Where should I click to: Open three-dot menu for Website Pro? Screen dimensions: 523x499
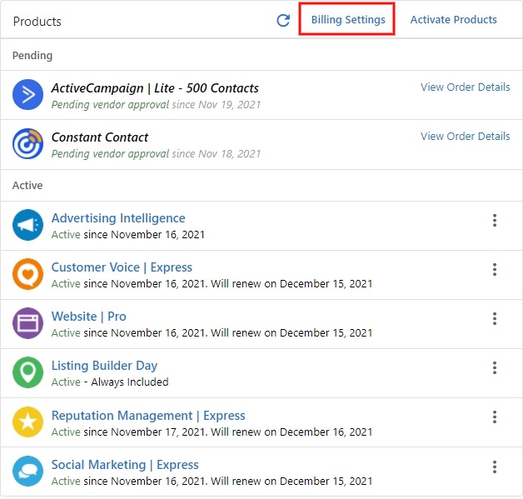[495, 319]
